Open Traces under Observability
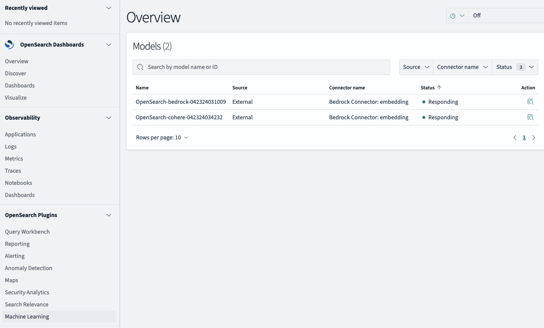 pos(13,171)
